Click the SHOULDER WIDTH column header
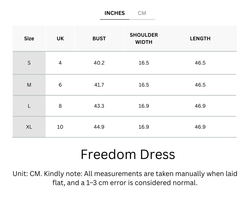The height and width of the screenshot is (198, 250). [x=143, y=38]
